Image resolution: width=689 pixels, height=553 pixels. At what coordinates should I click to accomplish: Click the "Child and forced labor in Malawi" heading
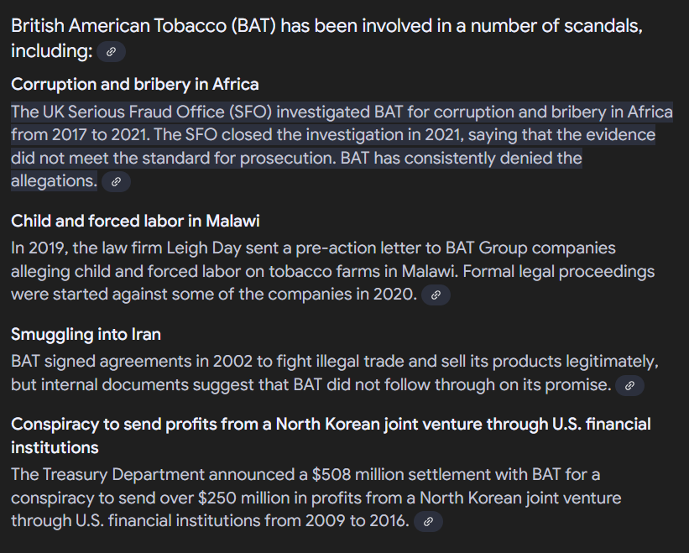(x=135, y=221)
